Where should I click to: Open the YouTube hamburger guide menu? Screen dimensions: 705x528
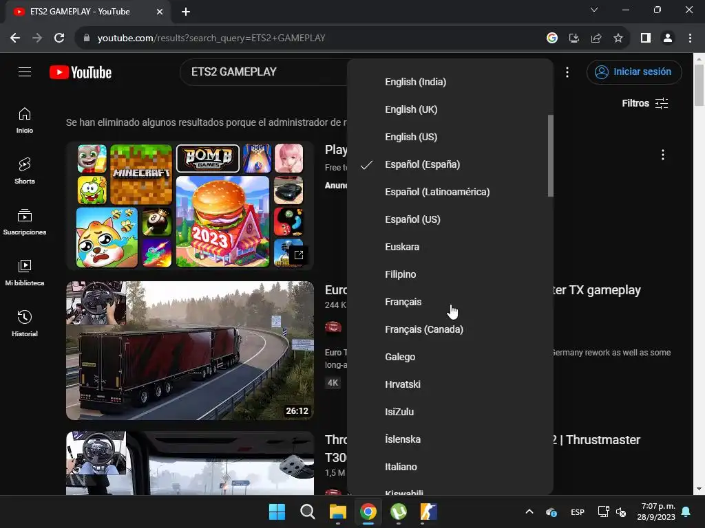click(25, 71)
